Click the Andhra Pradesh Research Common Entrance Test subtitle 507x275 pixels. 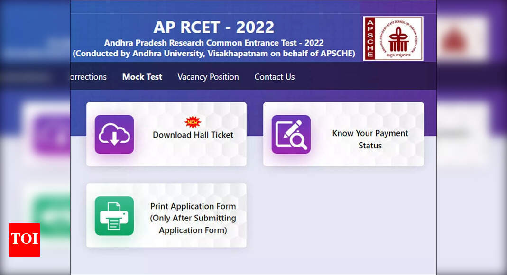coord(213,42)
